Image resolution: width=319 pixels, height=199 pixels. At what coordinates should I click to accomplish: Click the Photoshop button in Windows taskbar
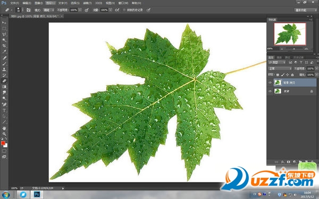tap(37, 194)
